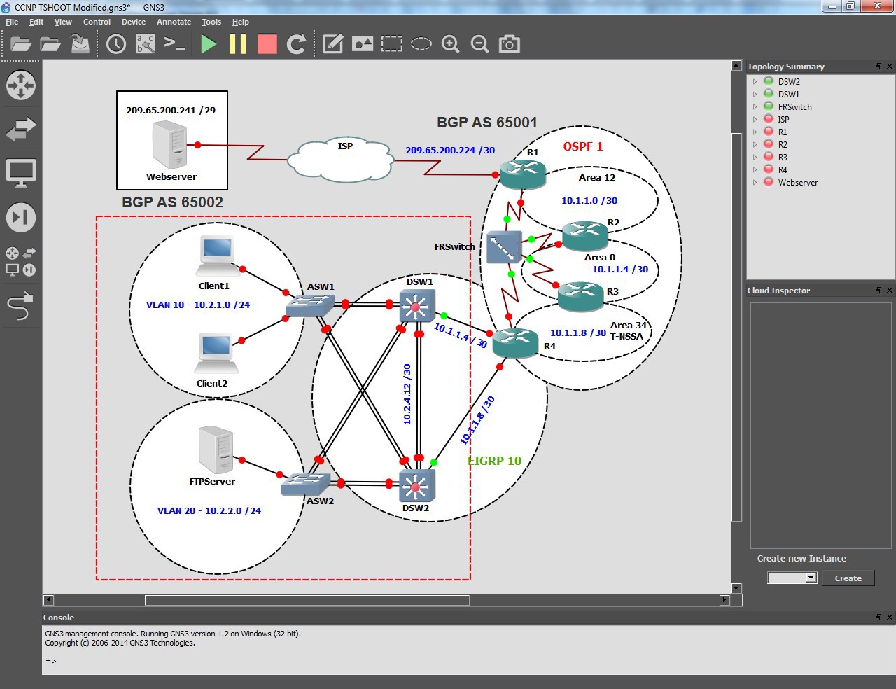
Task: Expand R1 in Topology Summary
Action: pos(755,132)
